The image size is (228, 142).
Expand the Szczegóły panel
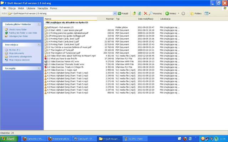pyautogui.click(x=39, y=68)
